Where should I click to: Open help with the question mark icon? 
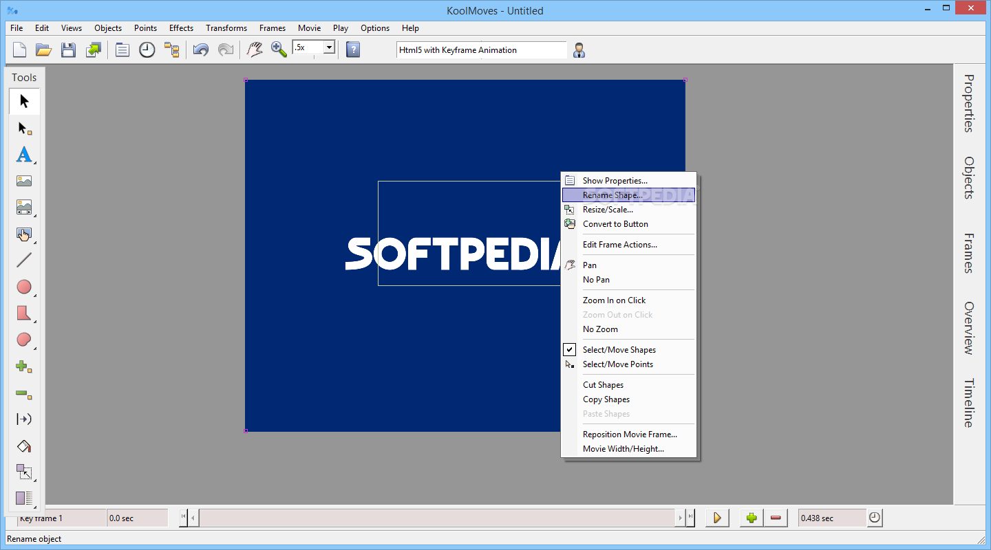pyautogui.click(x=353, y=49)
